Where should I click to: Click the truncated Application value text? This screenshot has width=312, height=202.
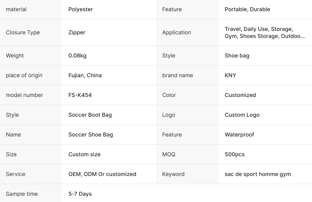click(x=264, y=32)
